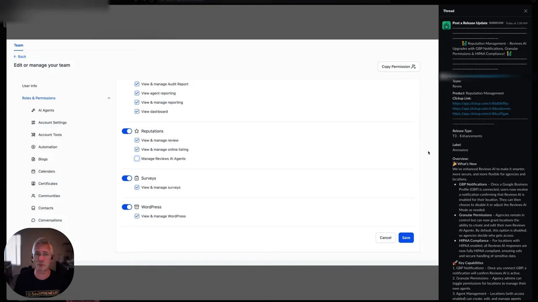
Task: Click the Conversations chat bubble icon
Action: pos(33,220)
